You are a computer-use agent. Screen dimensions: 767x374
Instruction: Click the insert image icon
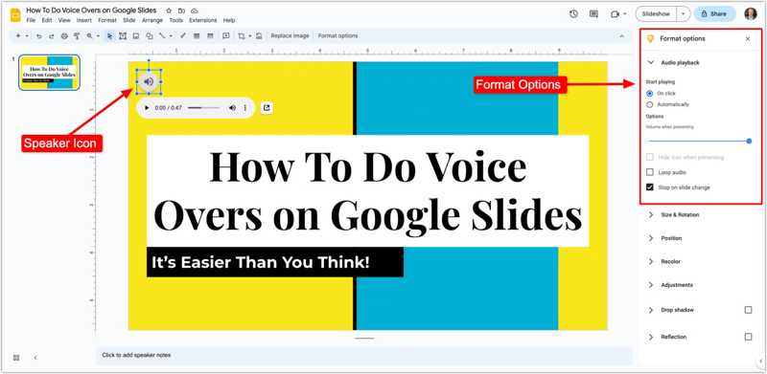pyautogui.click(x=136, y=36)
